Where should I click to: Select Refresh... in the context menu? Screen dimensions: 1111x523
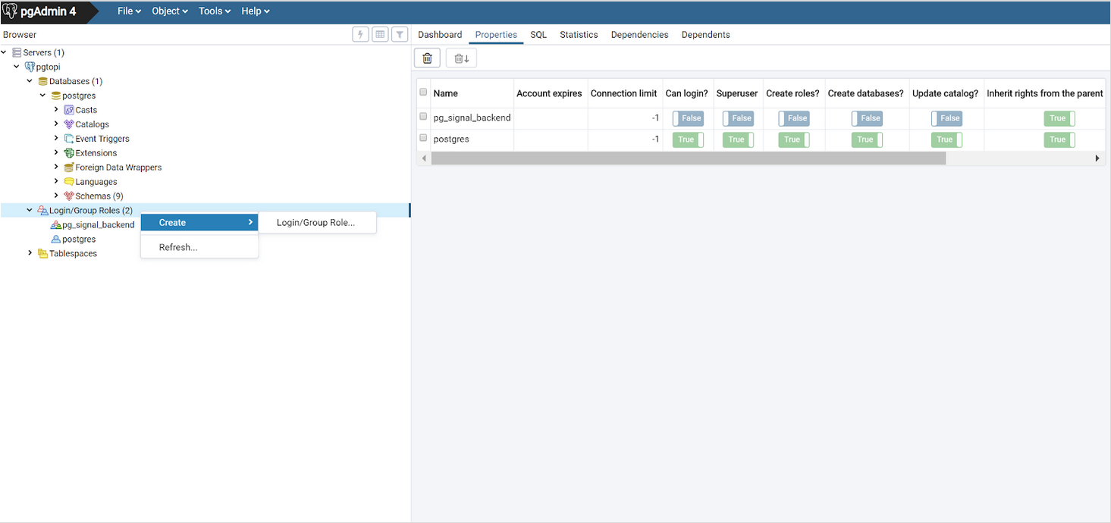point(178,247)
